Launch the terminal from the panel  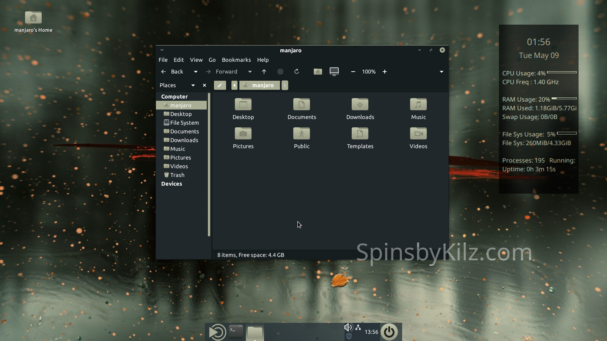tap(236, 332)
